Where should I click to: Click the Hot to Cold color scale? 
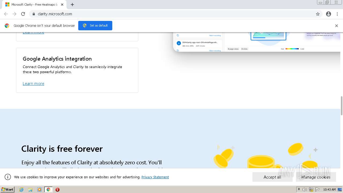click(292, 49)
